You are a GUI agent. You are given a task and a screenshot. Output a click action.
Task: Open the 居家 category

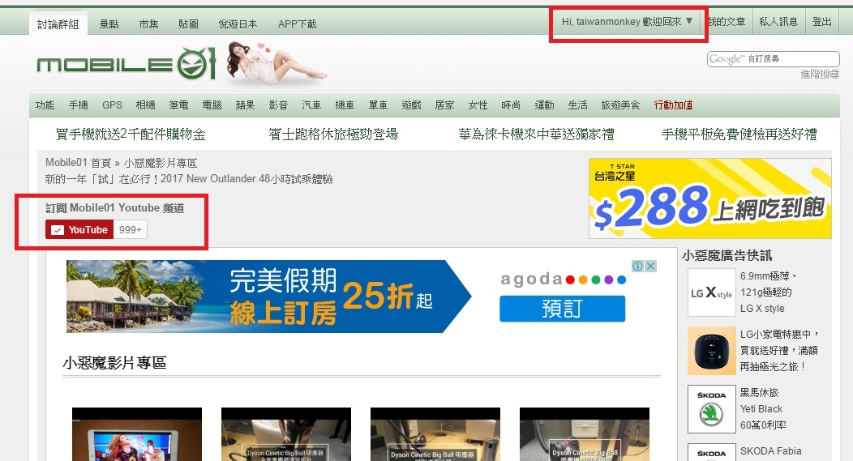pyautogui.click(x=444, y=105)
